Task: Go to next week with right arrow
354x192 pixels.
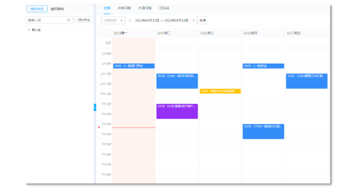Action: coord(194,20)
